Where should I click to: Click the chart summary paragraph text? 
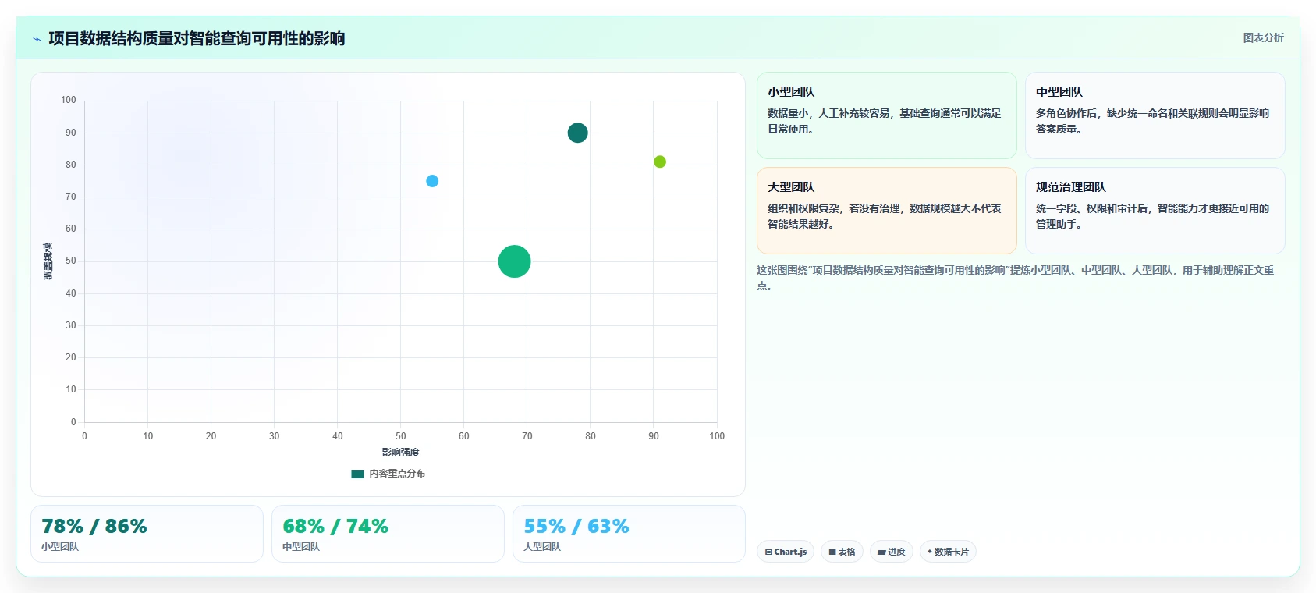(1016, 278)
